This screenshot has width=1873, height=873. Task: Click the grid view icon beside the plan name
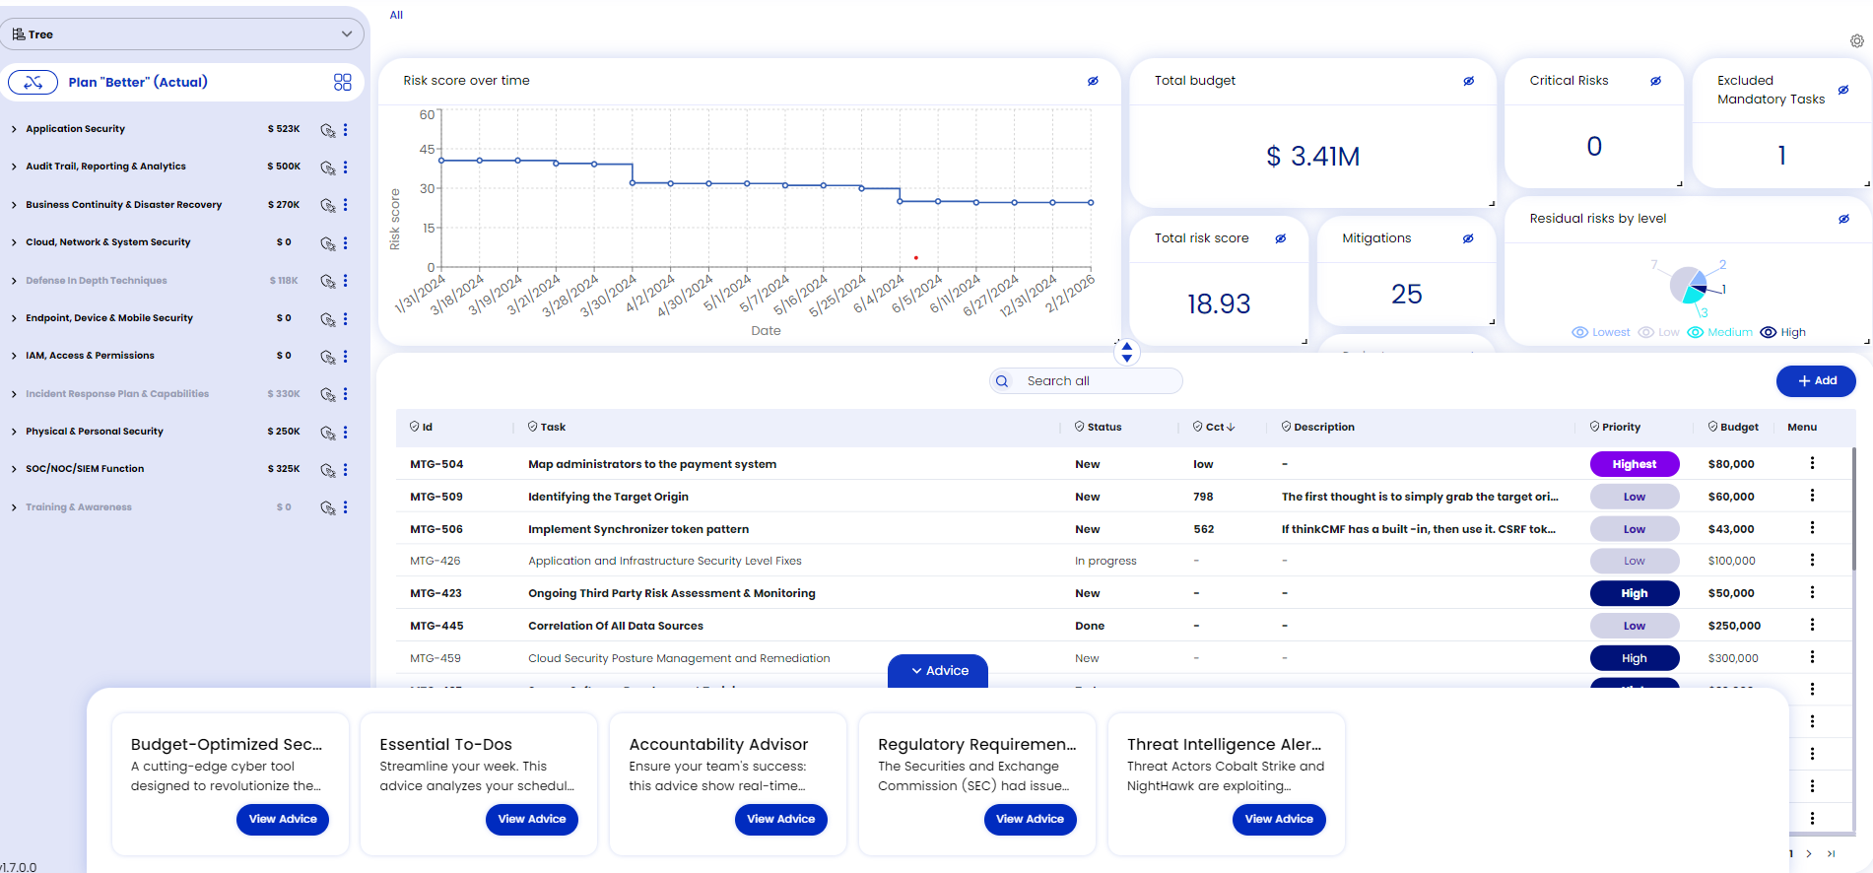click(342, 83)
